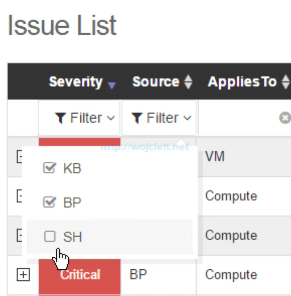Collapse the Source filter dropdown chevron
The image size is (291, 296).
[187, 118]
